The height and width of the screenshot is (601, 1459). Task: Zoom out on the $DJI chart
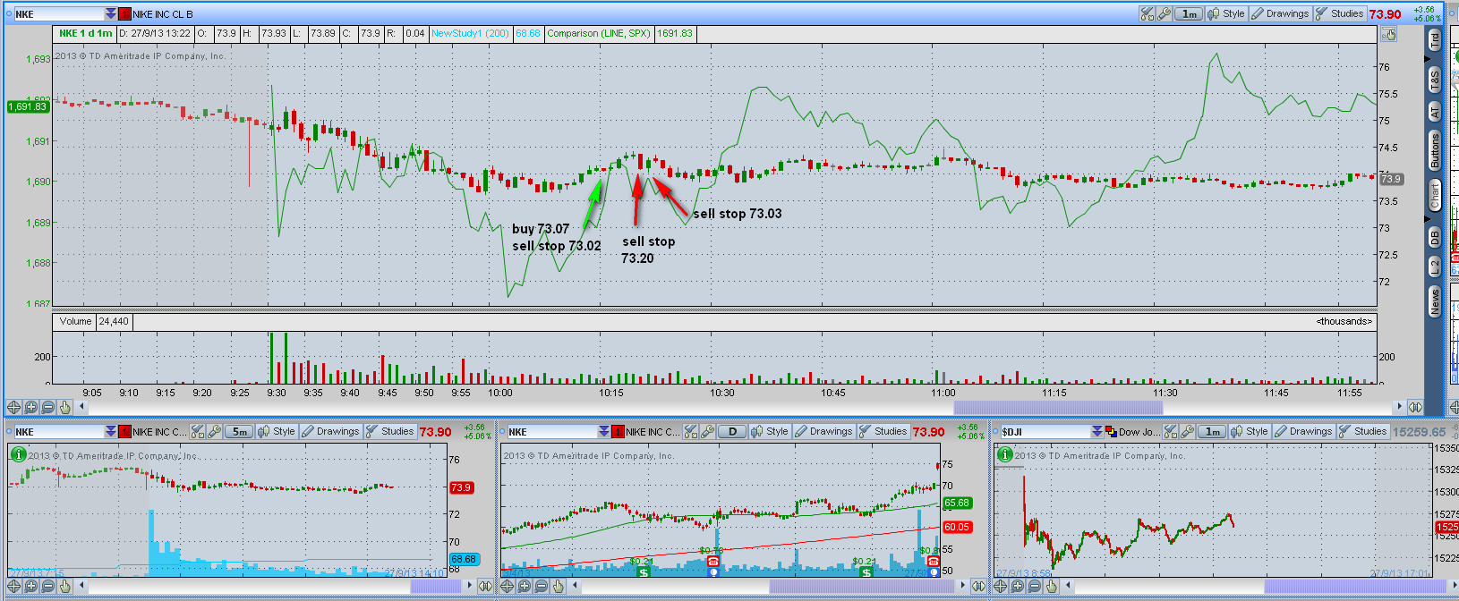1035,587
